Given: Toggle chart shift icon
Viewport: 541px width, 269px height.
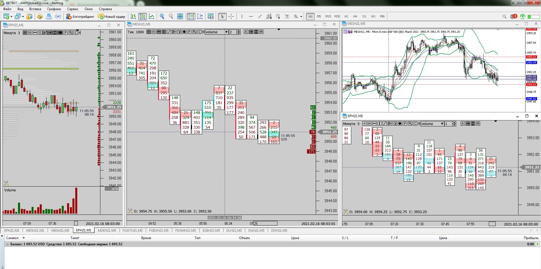Looking at the screenshot, I should coord(200,16).
